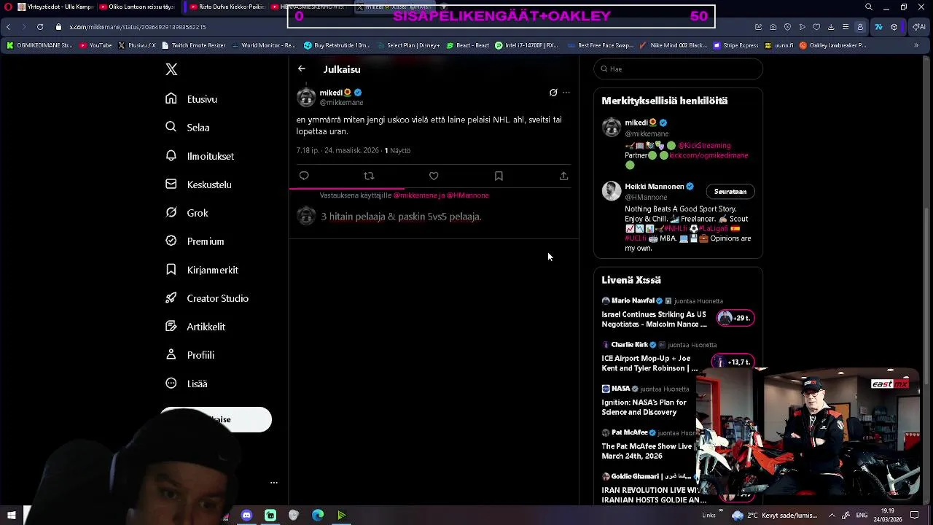Viewport: 933px width, 525px height.
Task: Open Charlie Kirk live space
Action: 649,363
